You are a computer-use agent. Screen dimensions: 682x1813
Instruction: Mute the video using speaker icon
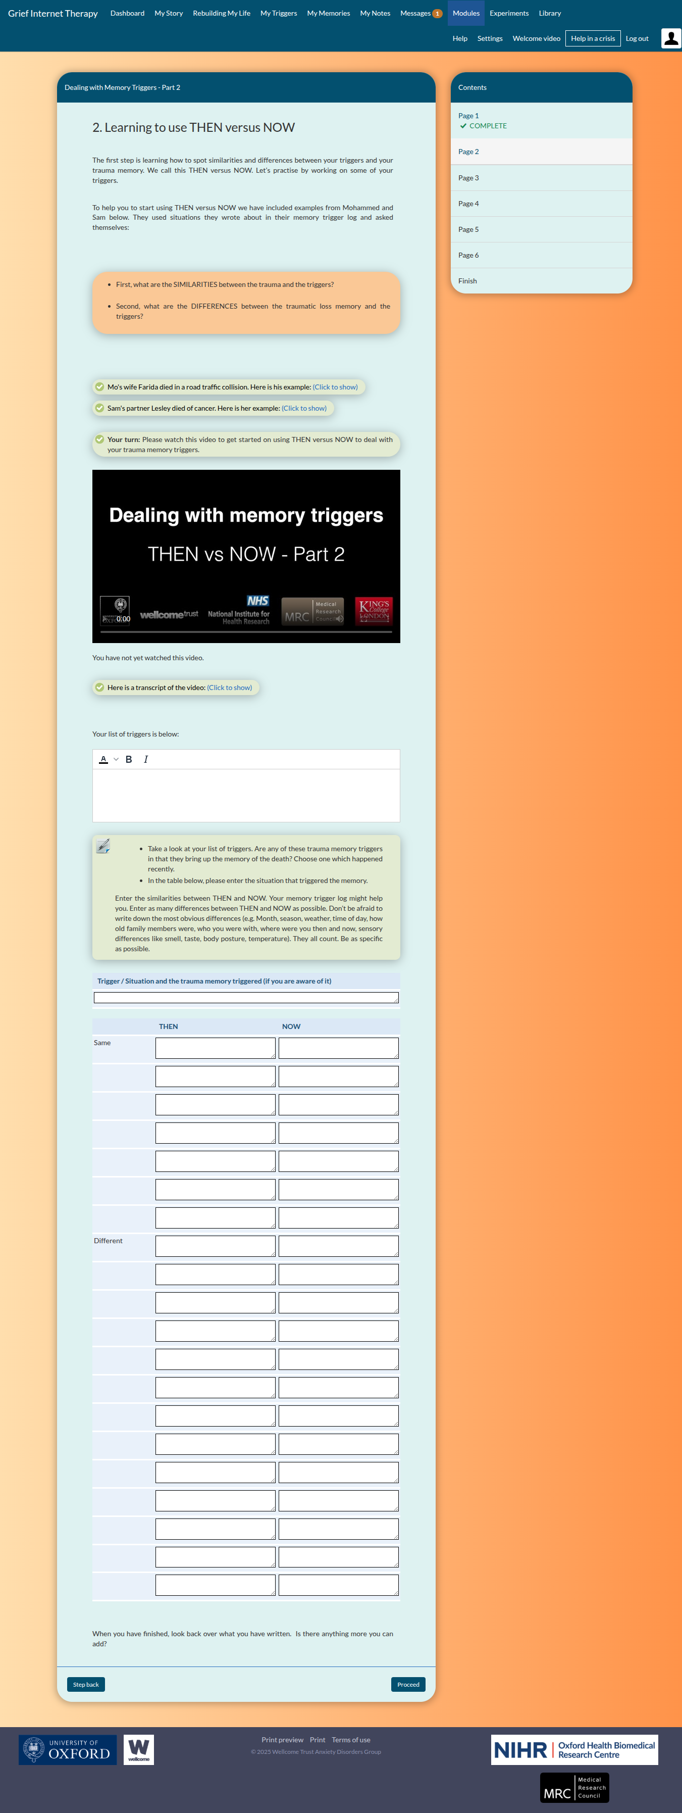coord(340,619)
